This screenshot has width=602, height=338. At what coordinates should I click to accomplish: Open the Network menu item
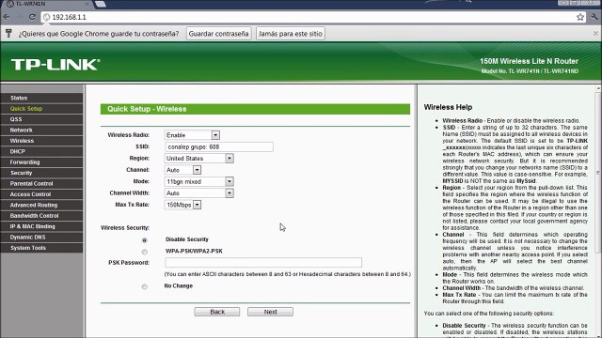41,131
